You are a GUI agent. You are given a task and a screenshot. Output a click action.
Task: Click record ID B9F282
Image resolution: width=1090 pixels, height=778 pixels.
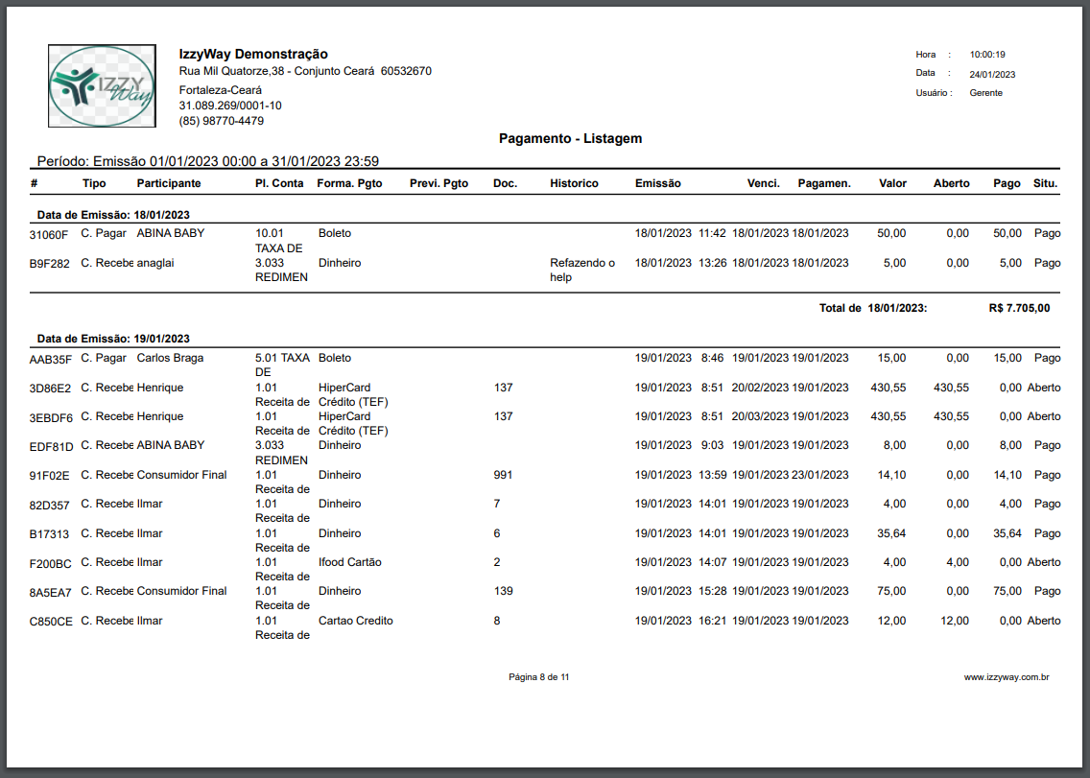click(49, 264)
